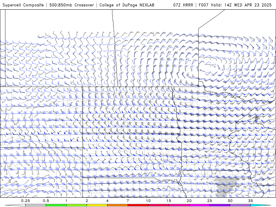Click the "F007 Valid: 14Z WED APR 23 2025" text
The image size is (276, 207).
click(x=235, y=5)
